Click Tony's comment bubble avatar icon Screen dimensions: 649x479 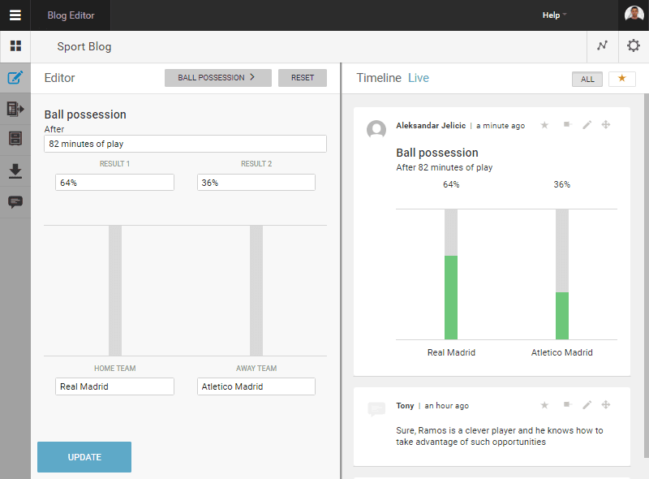(x=376, y=409)
